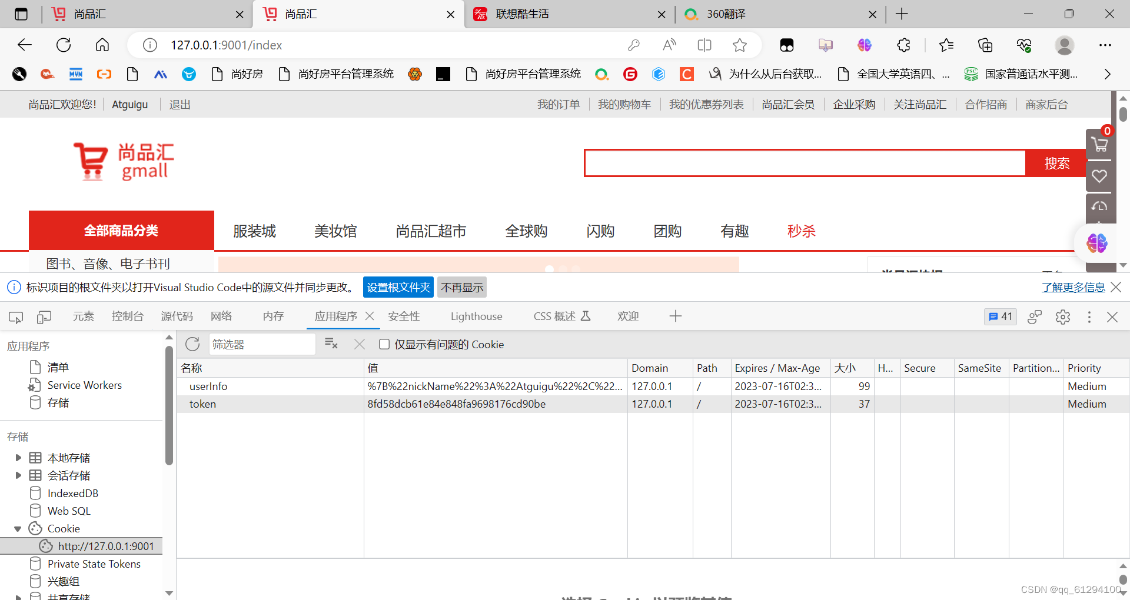Image resolution: width=1130 pixels, height=600 pixels.
Task: Open 全部商品分类 category menu
Action: pyautogui.click(x=121, y=231)
